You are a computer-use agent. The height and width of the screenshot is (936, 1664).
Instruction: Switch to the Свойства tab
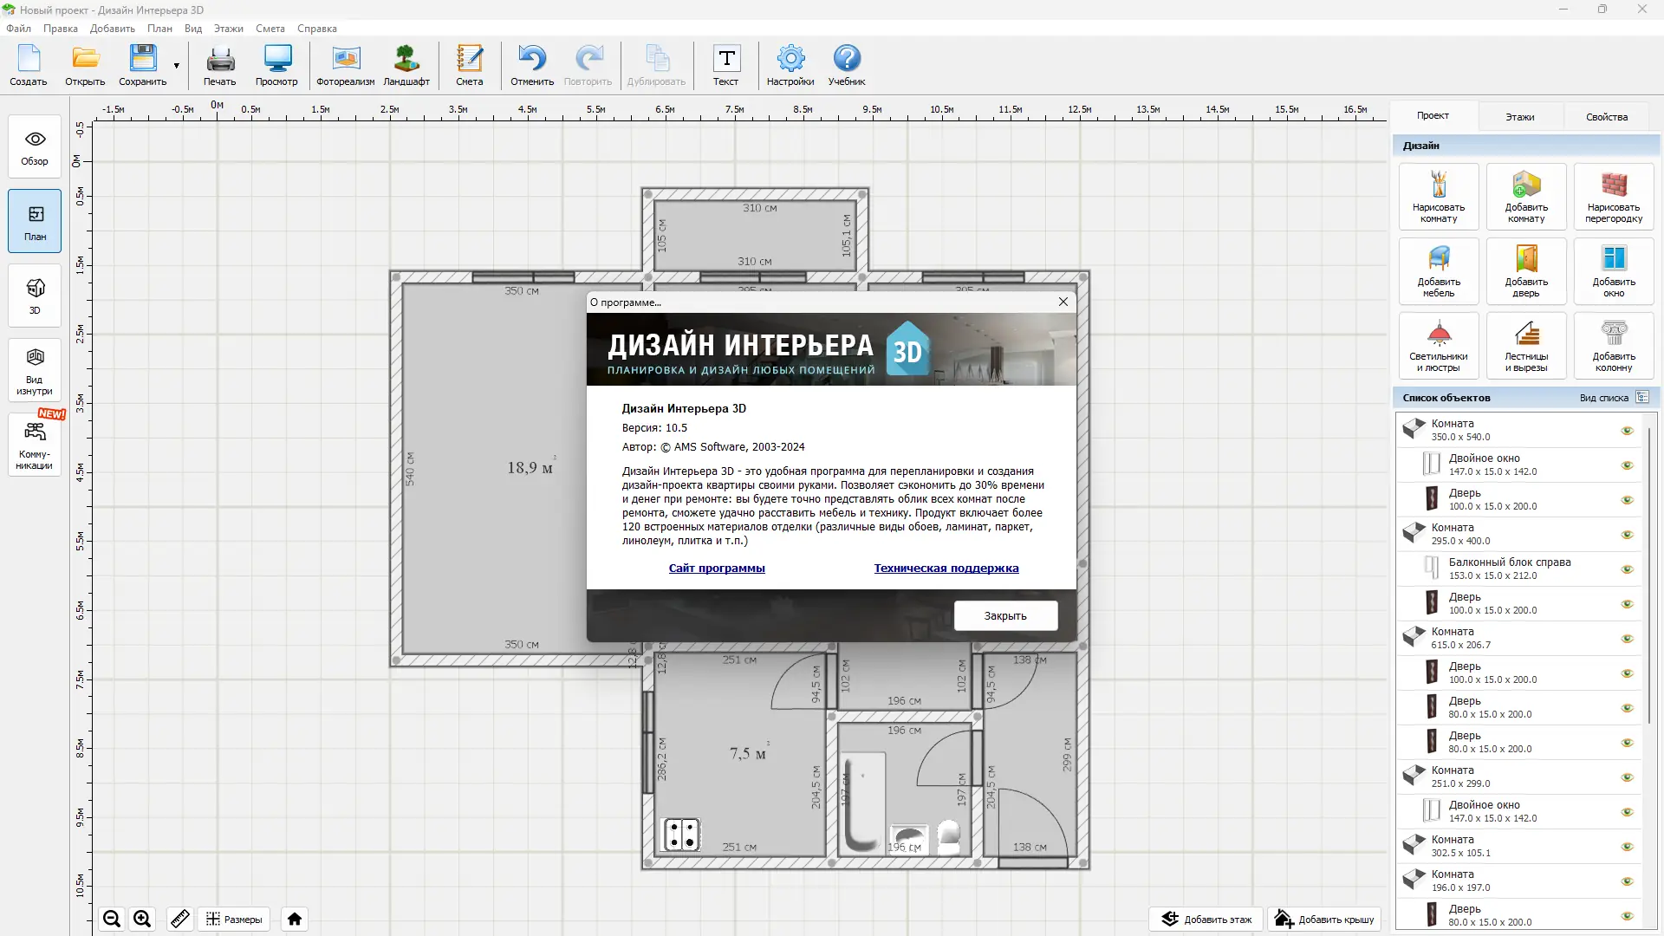tap(1606, 116)
